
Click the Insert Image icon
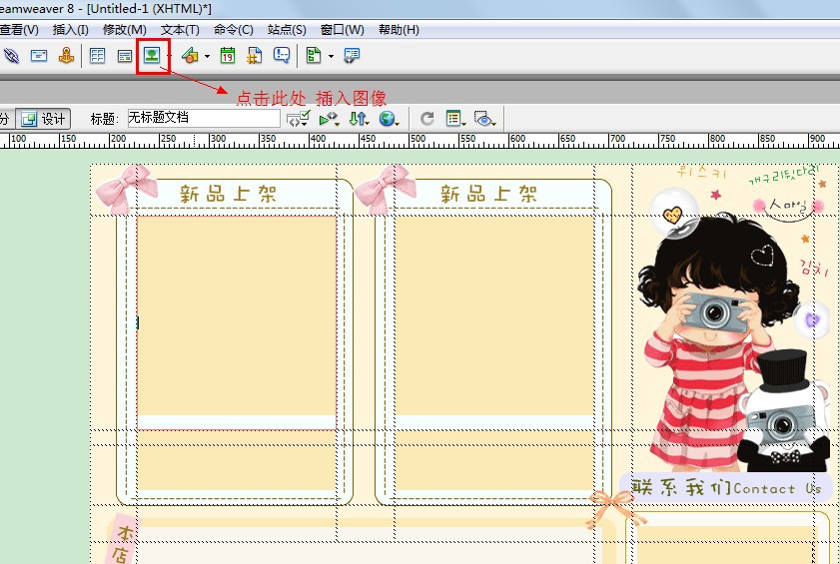pos(152,55)
